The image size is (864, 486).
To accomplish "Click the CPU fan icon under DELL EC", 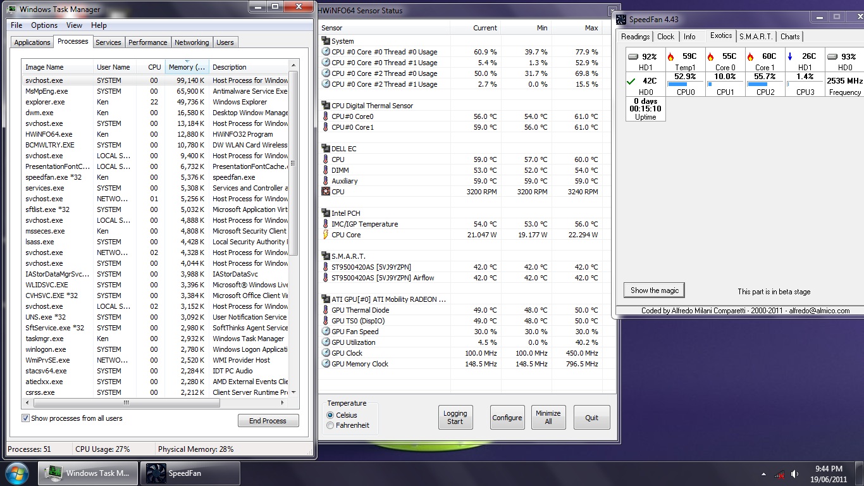I will (x=326, y=192).
